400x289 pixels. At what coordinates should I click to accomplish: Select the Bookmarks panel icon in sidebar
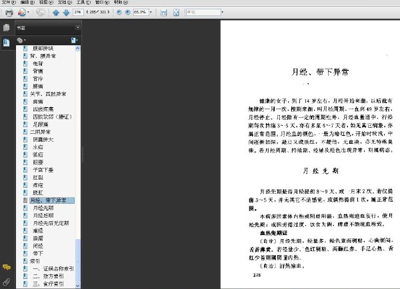tap(7, 43)
